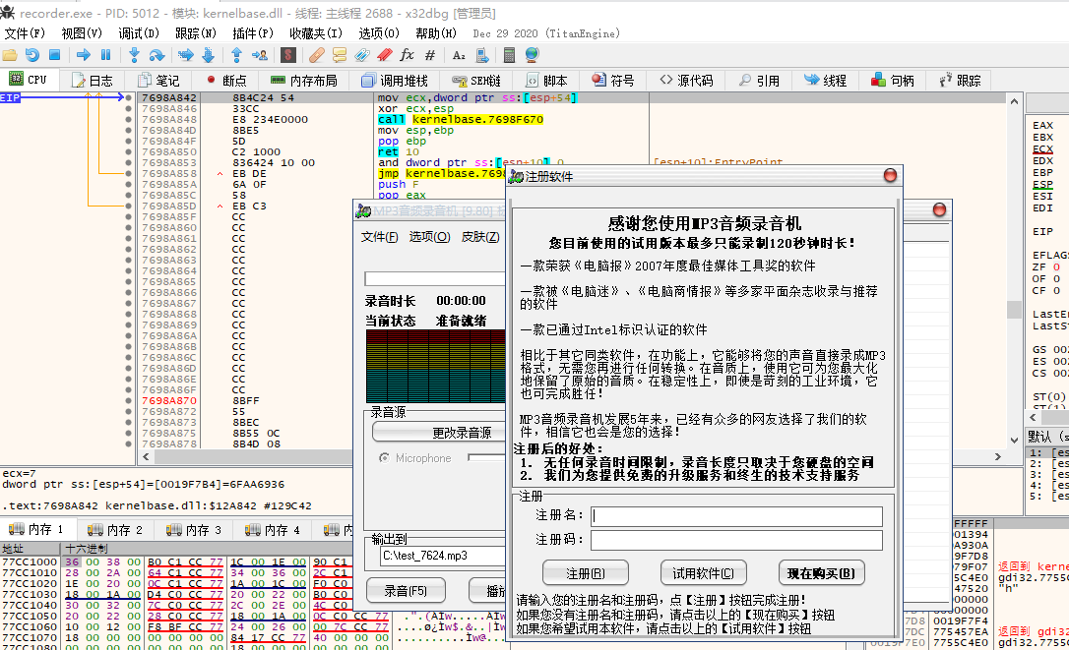Click the 注册码 code input field
Screen dimensions: 1069x650
pos(736,540)
